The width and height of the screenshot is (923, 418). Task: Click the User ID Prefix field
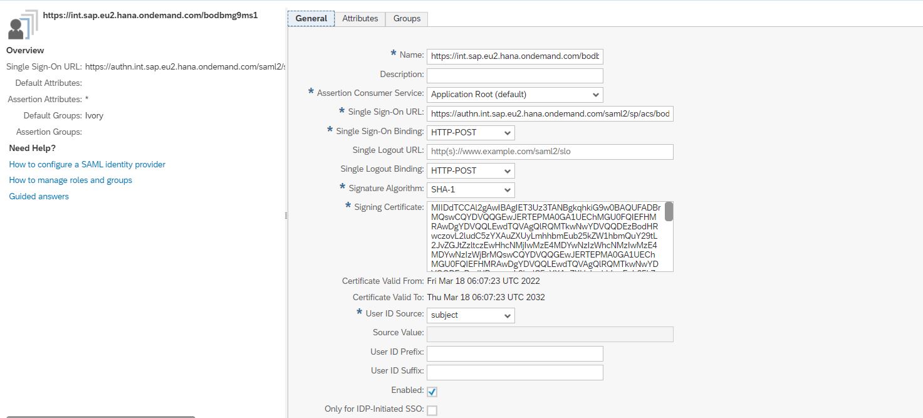coord(514,353)
